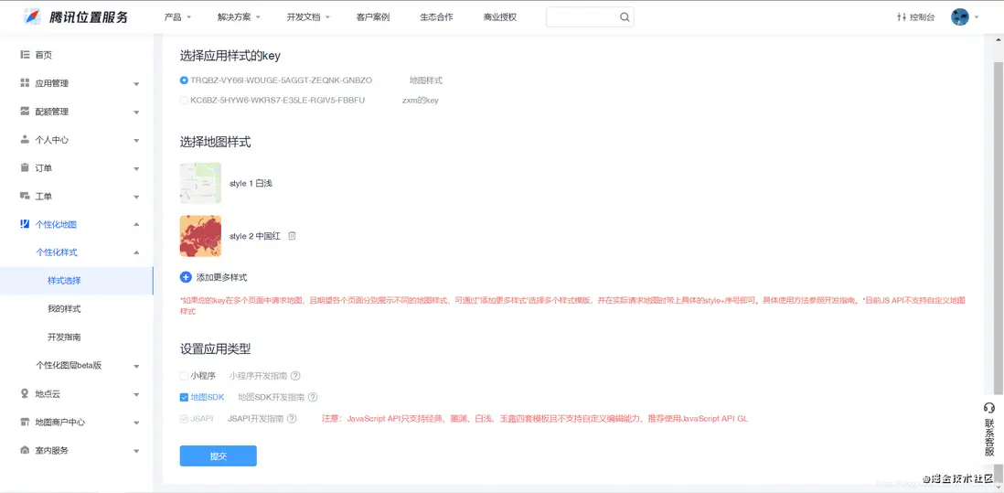Expand the 地图商户中心 arrow
Image resolution: width=1004 pixels, height=493 pixels.
[x=136, y=423]
